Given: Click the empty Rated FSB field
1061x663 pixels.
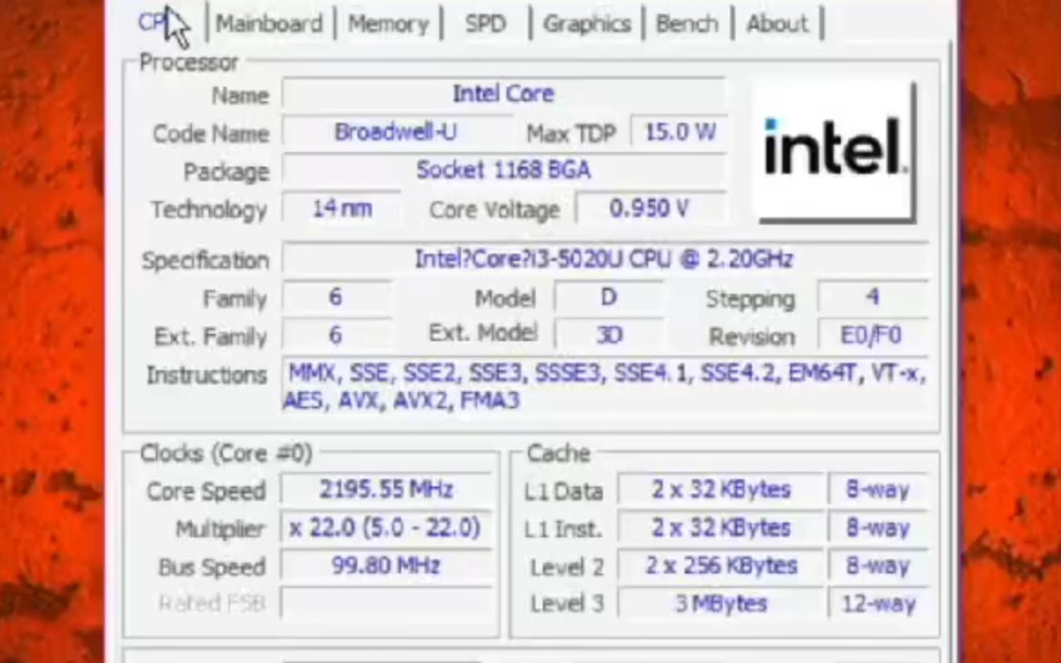Looking at the screenshot, I should tap(386, 603).
